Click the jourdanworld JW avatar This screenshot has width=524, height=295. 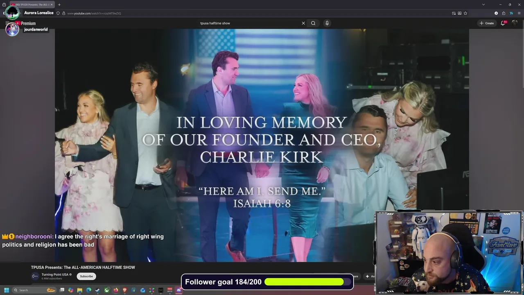(12, 29)
